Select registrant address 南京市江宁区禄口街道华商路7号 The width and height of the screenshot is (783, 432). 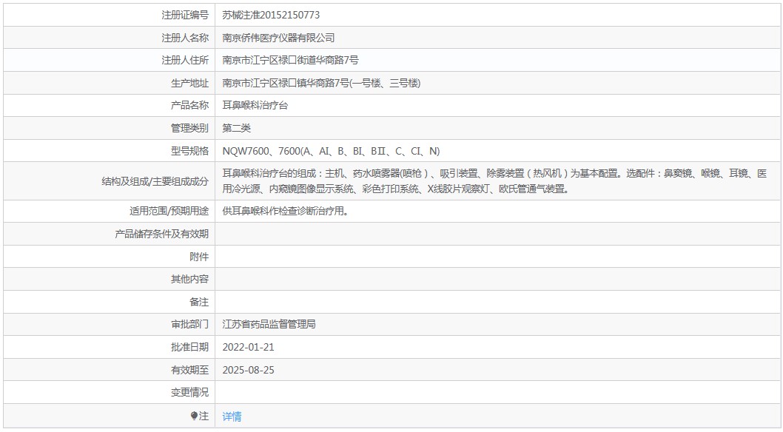(x=291, y=61)
